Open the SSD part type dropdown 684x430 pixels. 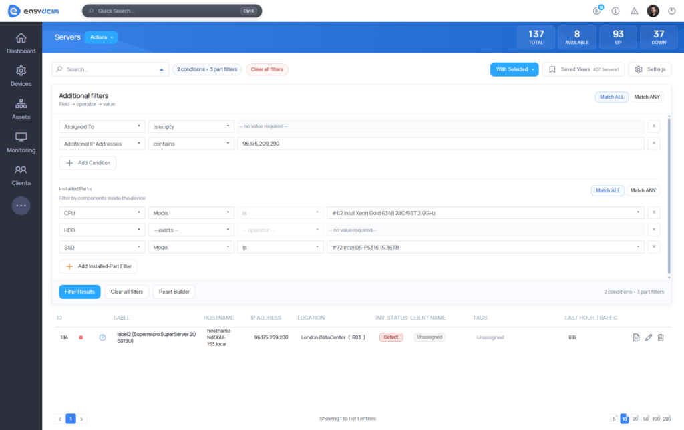click(x=102, y=247)
